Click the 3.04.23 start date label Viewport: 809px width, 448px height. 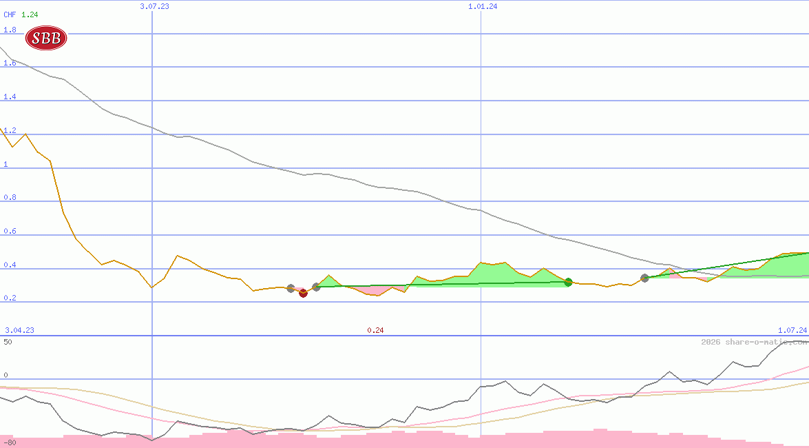click(19, 330)
